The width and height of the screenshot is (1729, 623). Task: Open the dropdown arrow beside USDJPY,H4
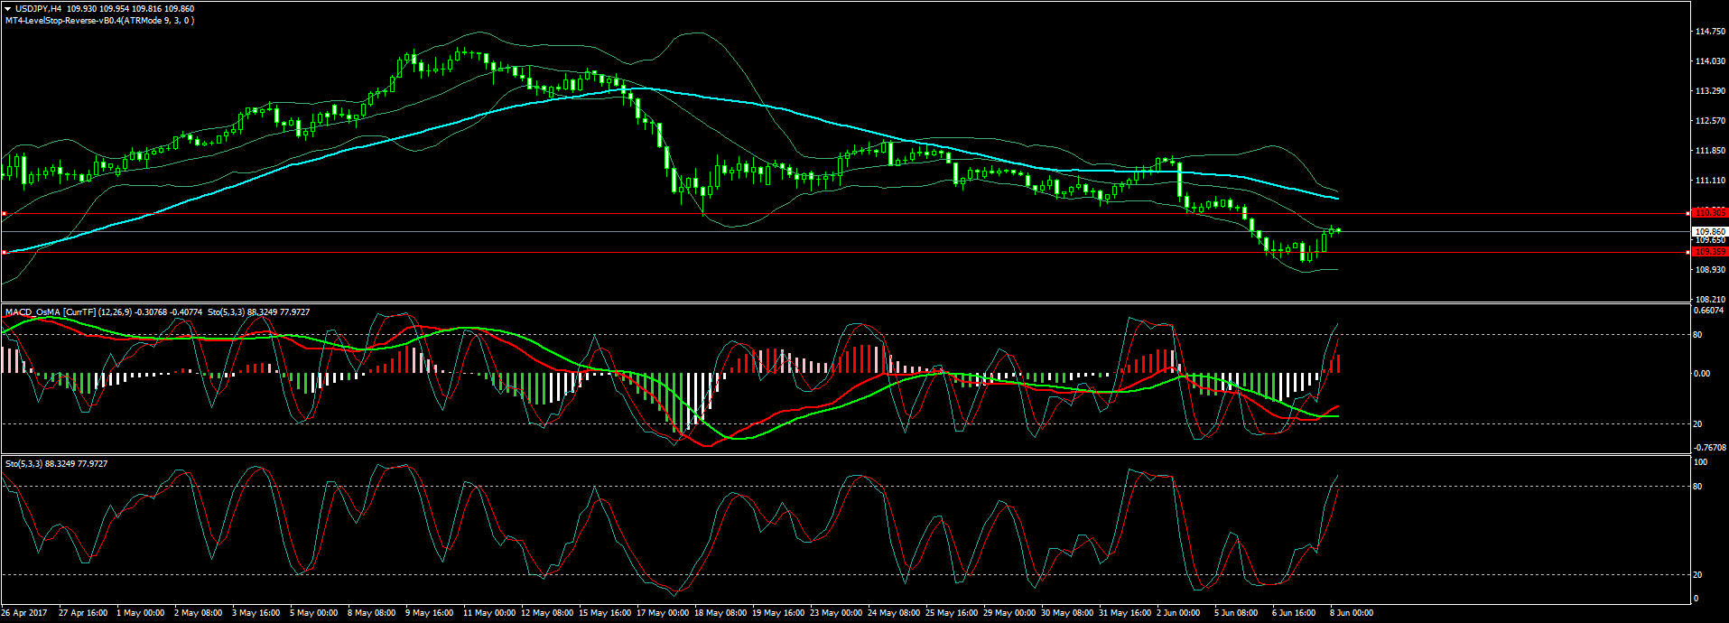[8, 9]
